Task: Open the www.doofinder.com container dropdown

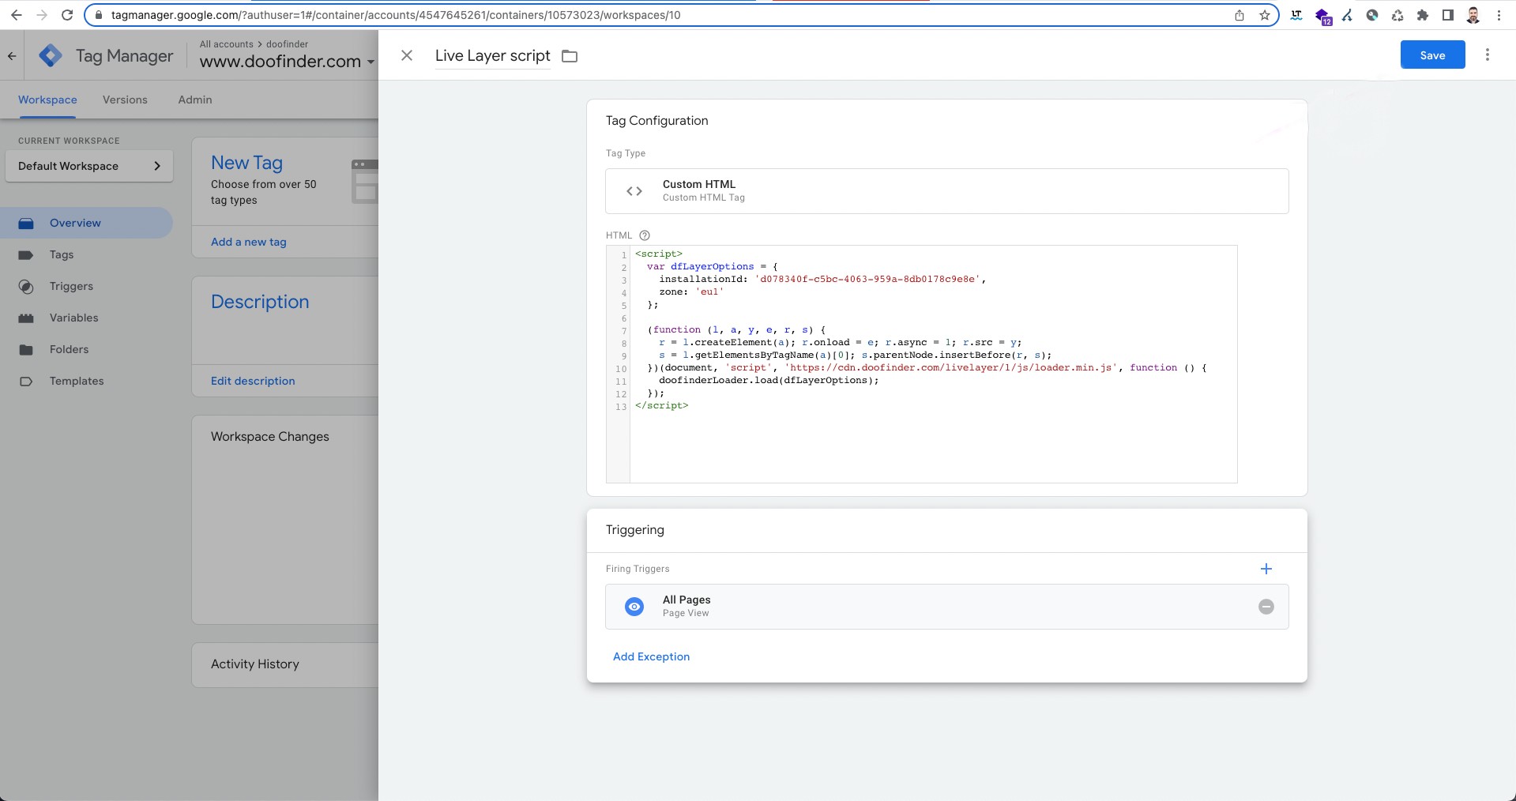Action: (x=287, y=62)
